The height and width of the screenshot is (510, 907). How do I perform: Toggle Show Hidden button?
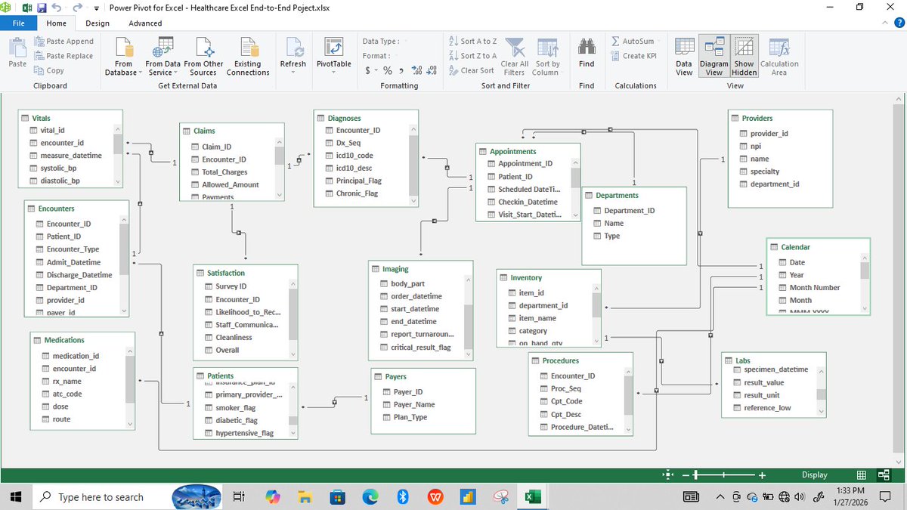744,57
